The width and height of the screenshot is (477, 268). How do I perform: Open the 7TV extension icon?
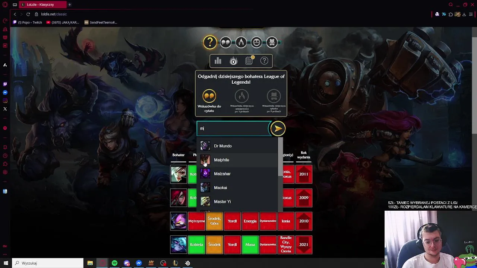click(x=444, y=14)
